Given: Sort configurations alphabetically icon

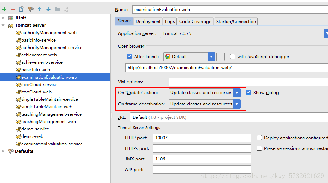Looking at the screenshot, I should point(66,9).
